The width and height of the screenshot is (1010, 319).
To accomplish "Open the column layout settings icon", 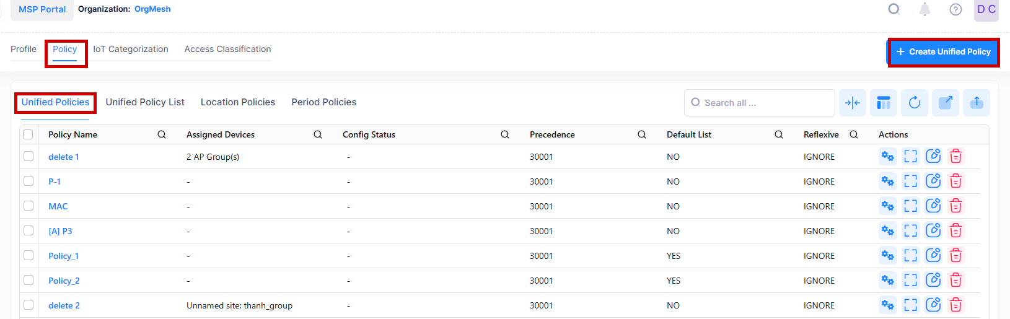I will click(884, 103).
